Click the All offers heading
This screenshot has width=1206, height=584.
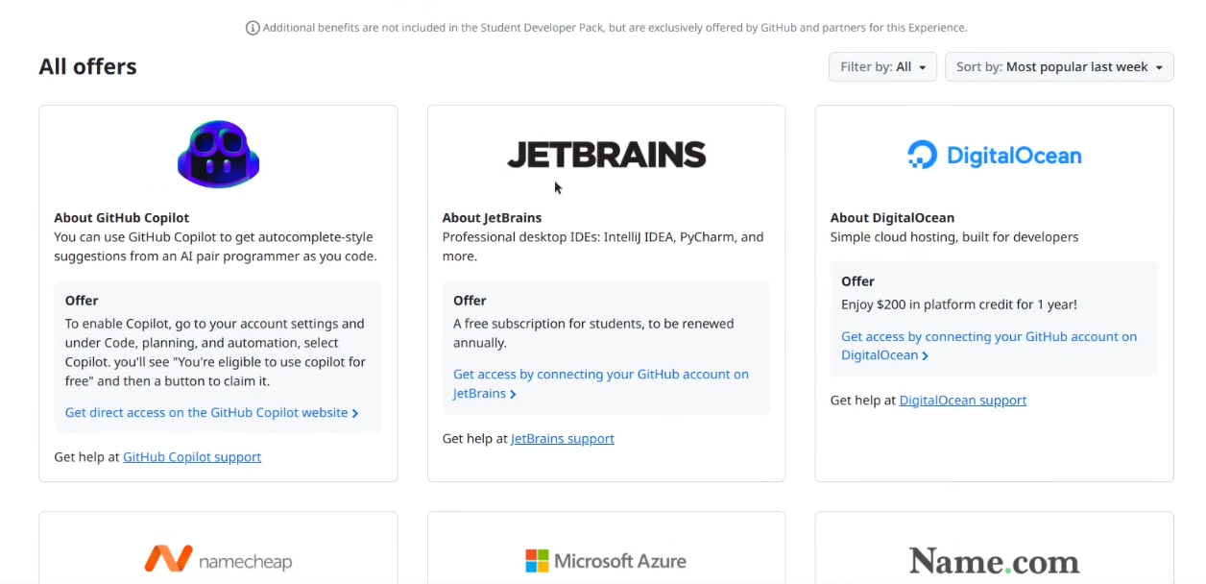(x=87, y=67)
